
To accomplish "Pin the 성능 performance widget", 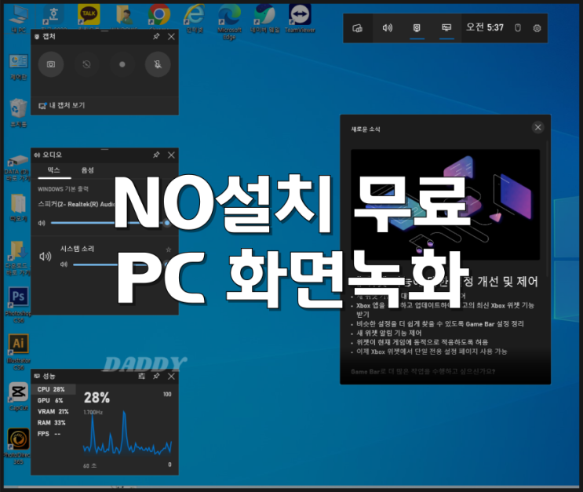I will 156,377.
